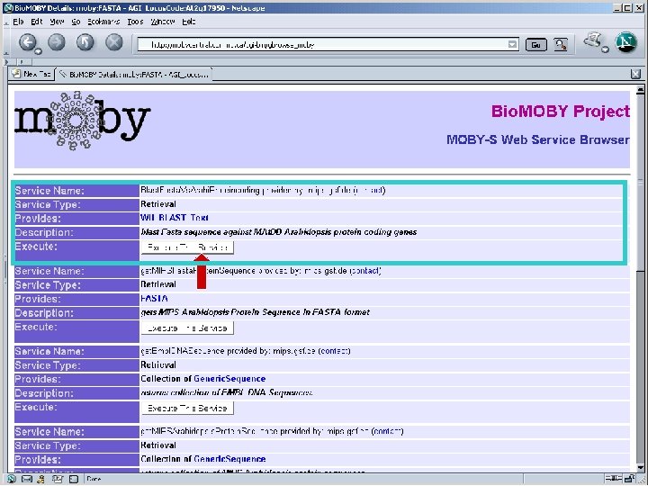Go back with the Back arrow button
The height and width of the screenshot is (486, 648).
click(28, 42)
